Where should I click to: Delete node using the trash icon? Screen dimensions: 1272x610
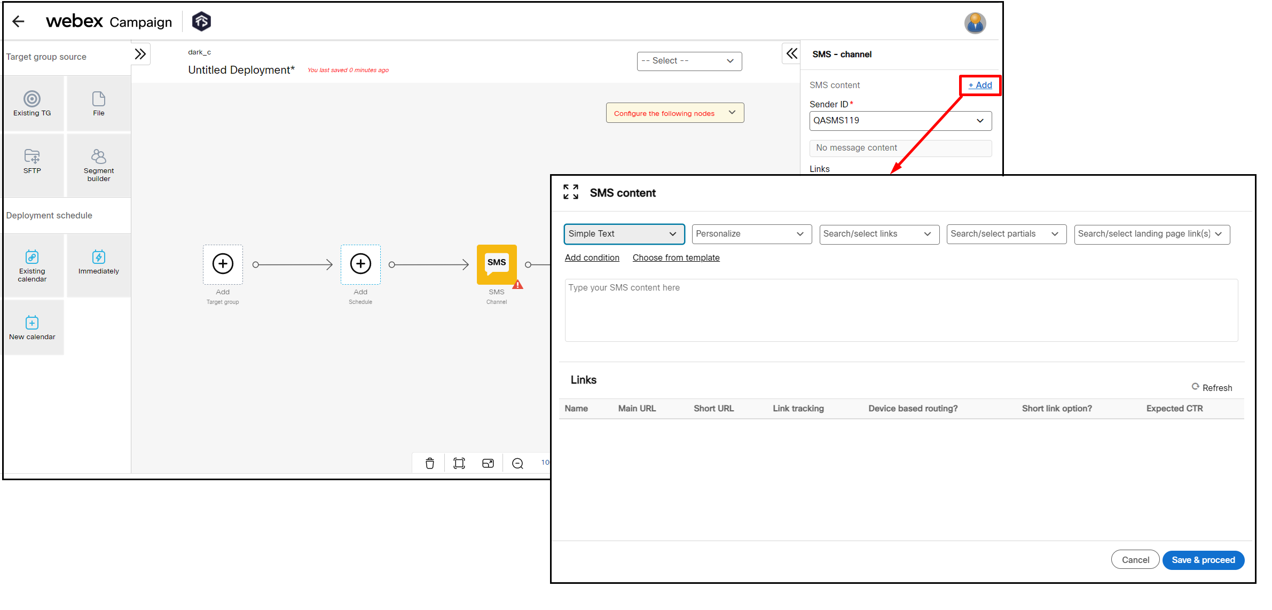tap(430, 463)
